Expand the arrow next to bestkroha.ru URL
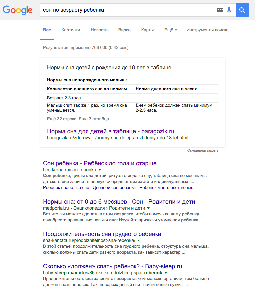Screen dimensions: 255x291 pyautogui.click(x=100, y=170)
